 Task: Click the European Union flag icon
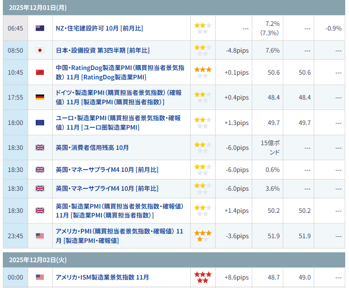click(40, 123)
